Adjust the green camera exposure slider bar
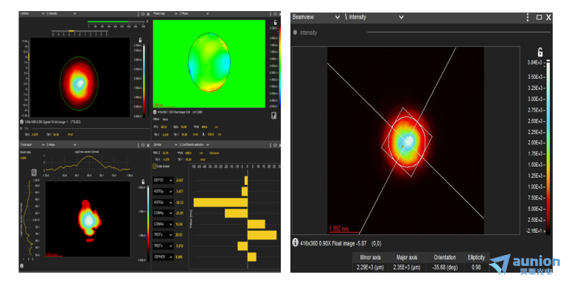 pos(116,21)
